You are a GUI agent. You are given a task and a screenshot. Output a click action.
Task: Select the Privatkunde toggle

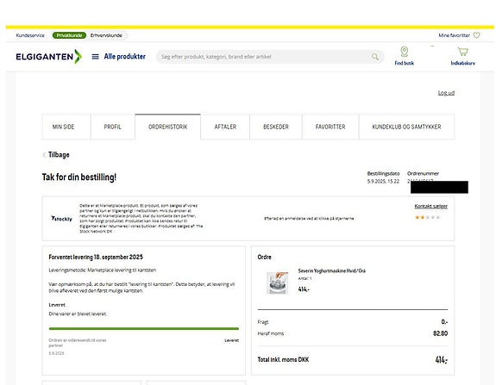[69, 35]
